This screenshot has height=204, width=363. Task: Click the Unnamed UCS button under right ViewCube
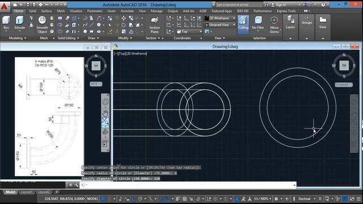344,84
